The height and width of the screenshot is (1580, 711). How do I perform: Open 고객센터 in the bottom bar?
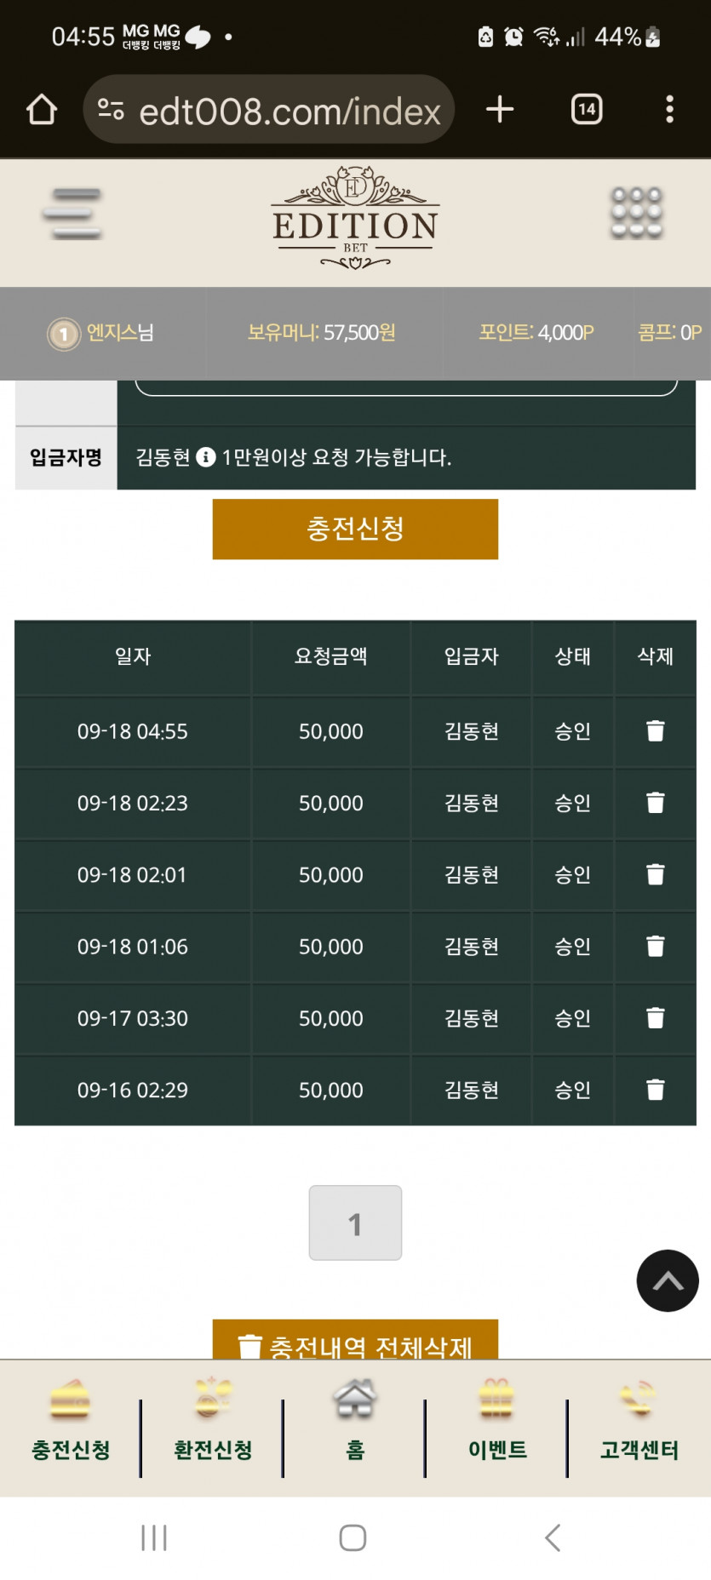point(639,1421)
